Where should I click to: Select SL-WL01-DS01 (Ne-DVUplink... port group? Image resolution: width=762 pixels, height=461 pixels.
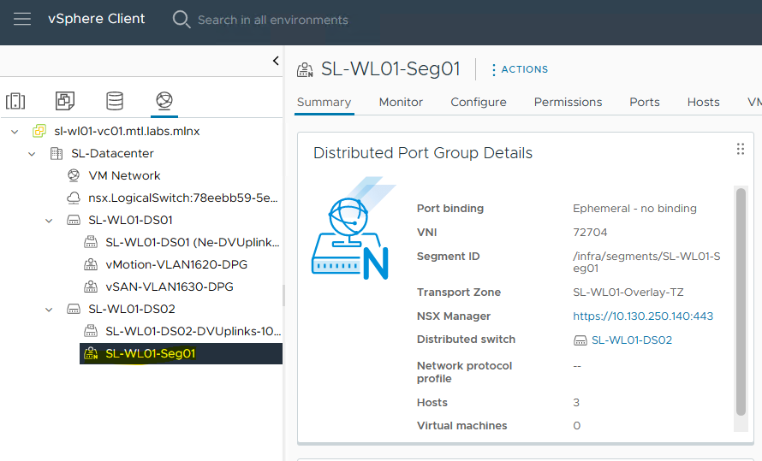click(x=193, y=242)
